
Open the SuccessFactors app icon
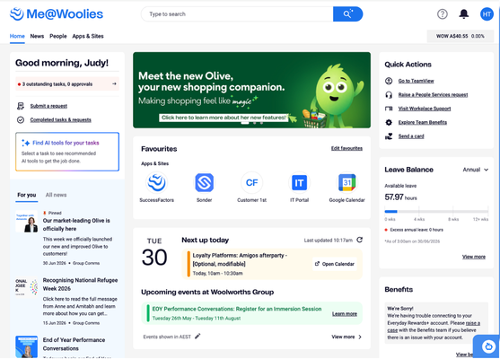[156, 183]
